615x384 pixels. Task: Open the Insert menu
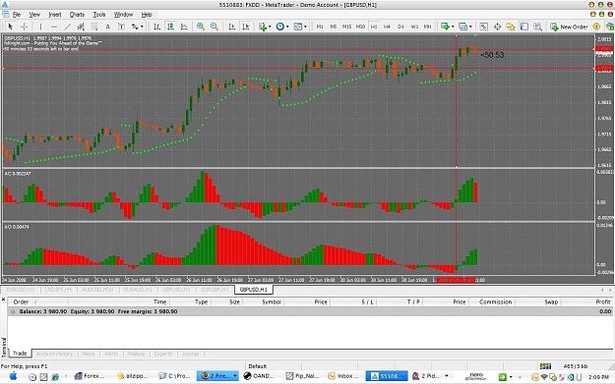coord(55,15)
